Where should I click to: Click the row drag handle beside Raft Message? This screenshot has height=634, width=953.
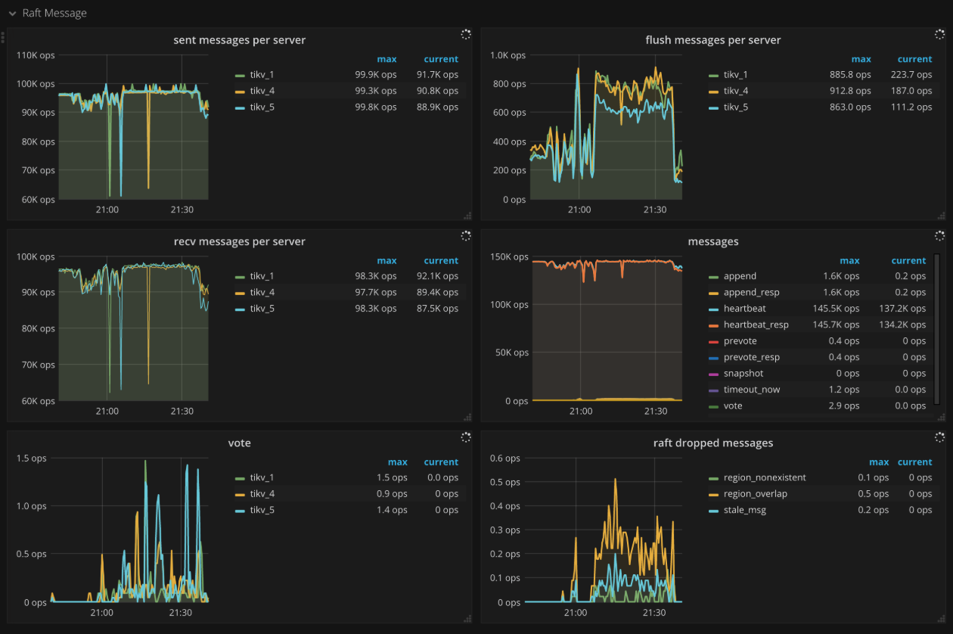pos(3,38)
